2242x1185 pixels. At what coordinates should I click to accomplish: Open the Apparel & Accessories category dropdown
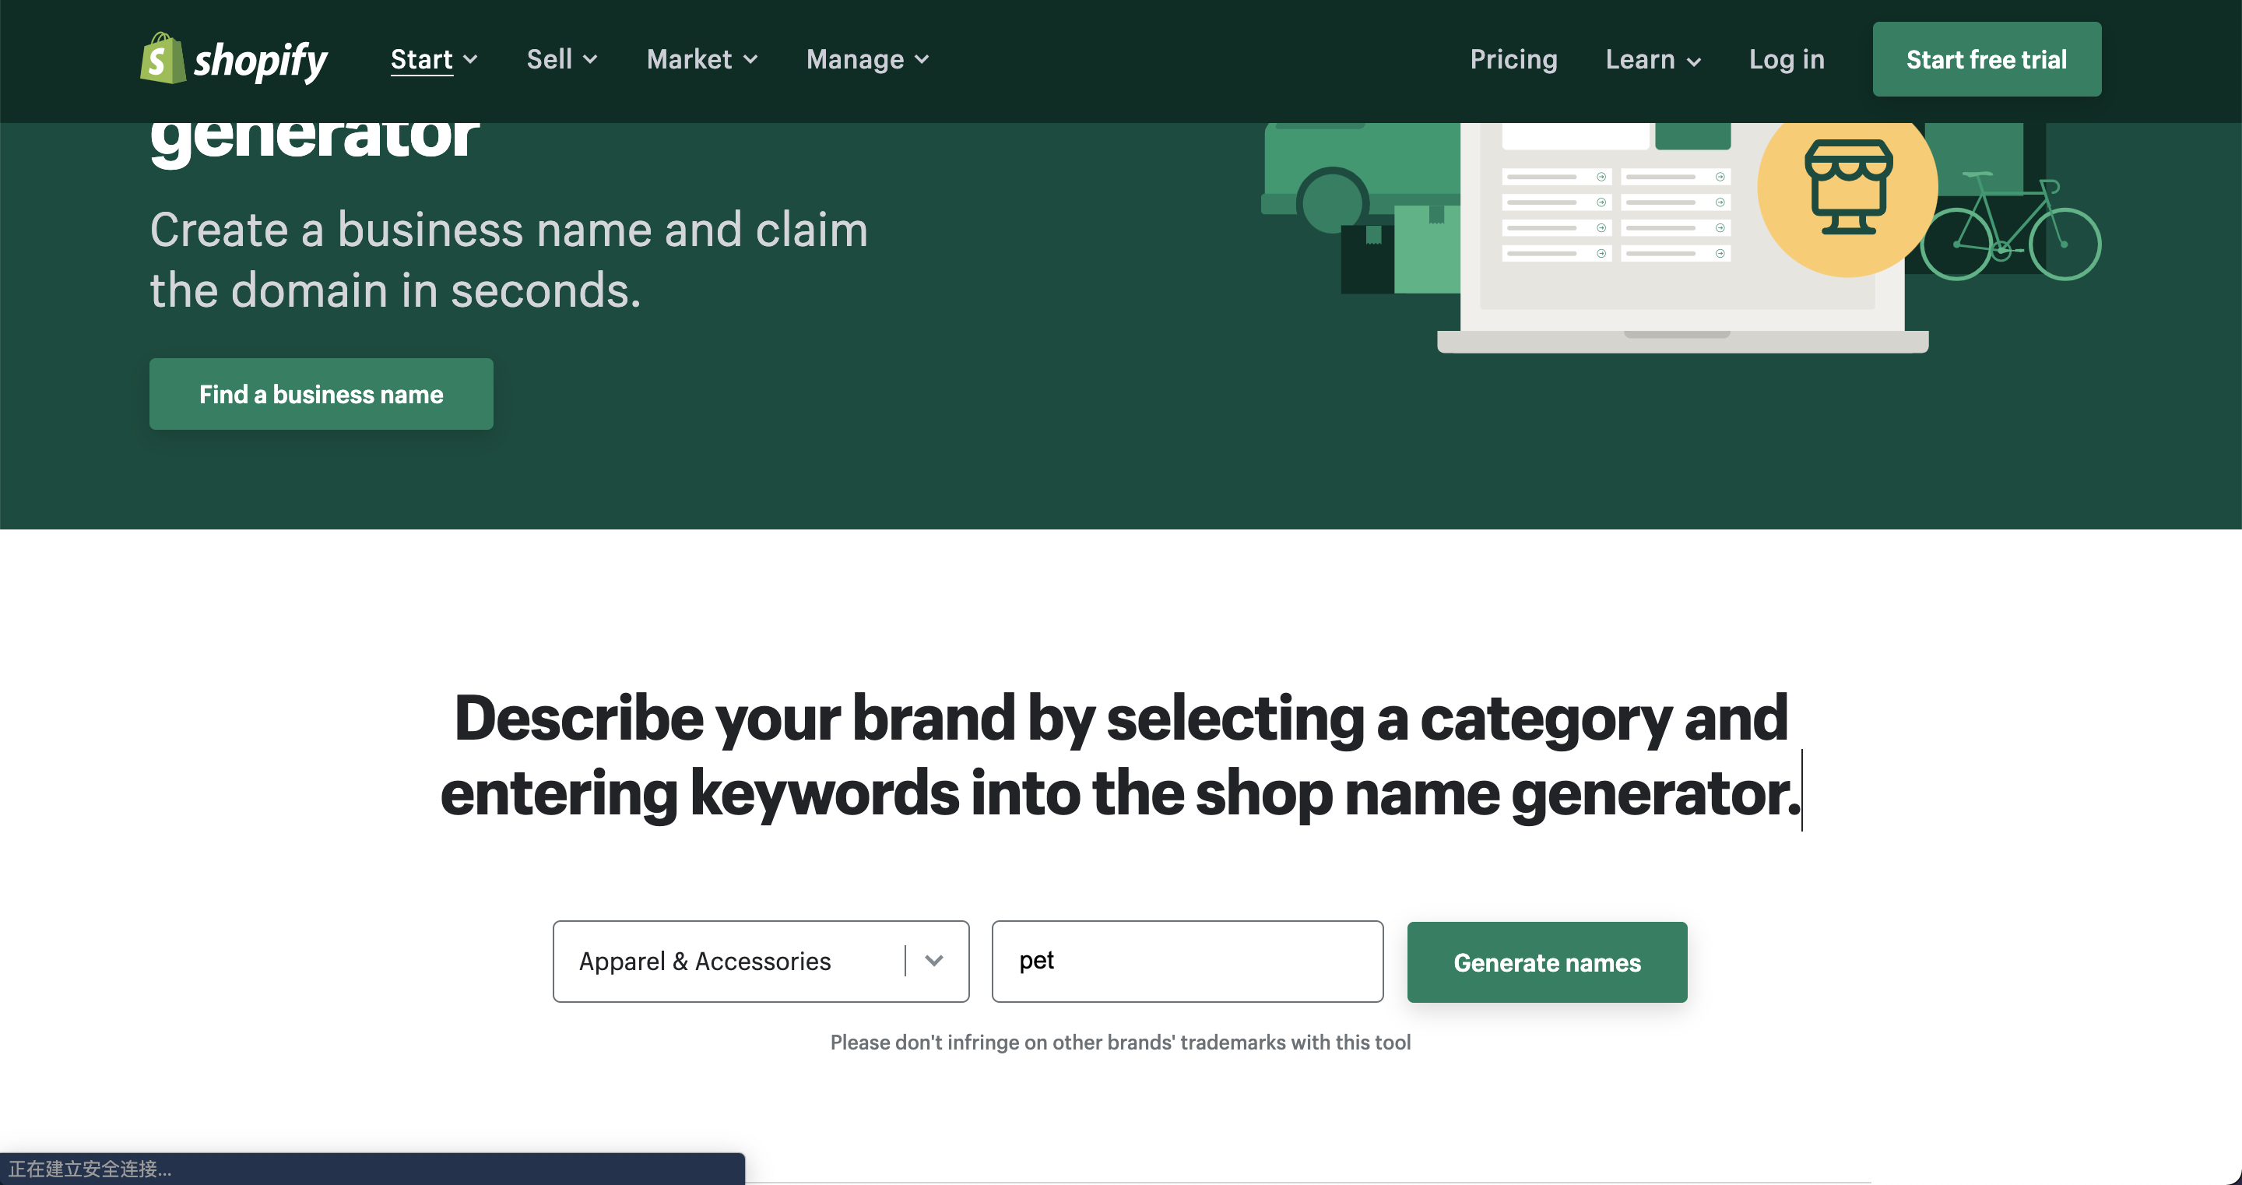(x=934, y=961)
